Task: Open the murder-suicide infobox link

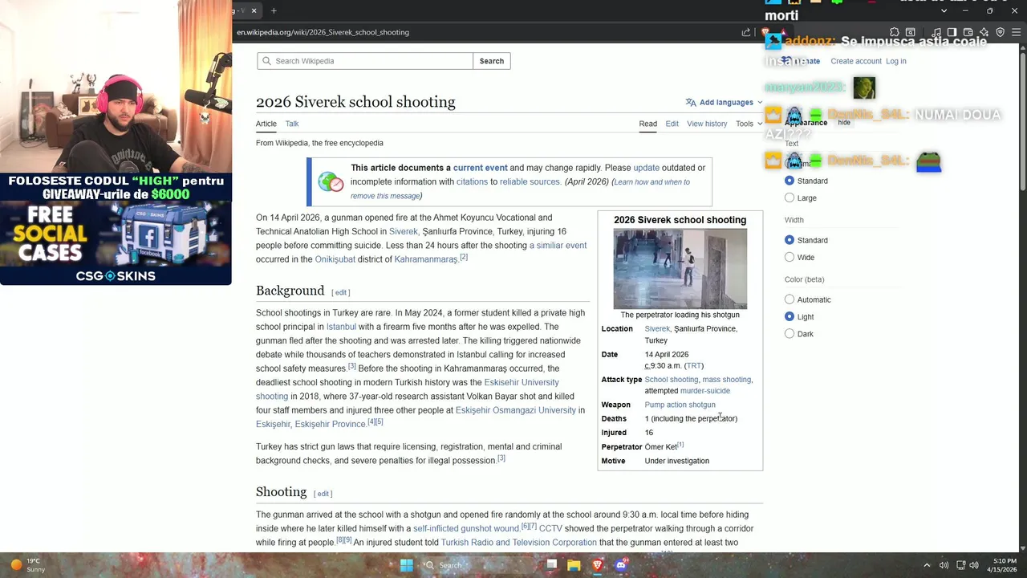Action: (x=704, y=391)
